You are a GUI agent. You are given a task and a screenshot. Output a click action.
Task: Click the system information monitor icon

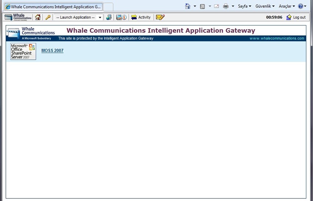point(121,17)
